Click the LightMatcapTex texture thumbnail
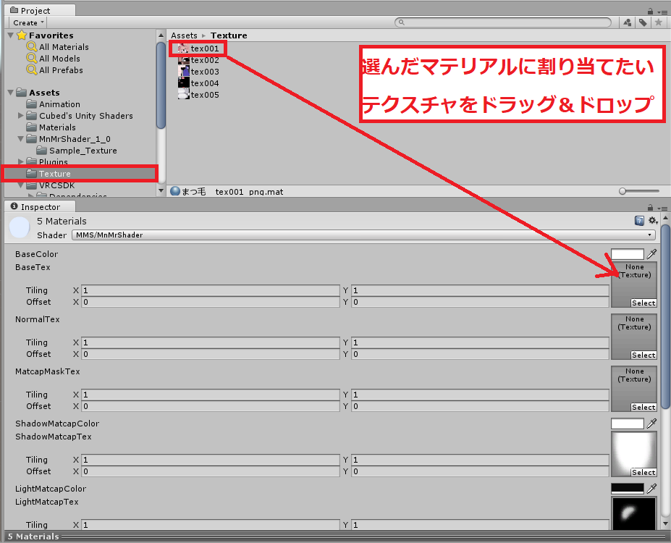 (x=634, y=513)
